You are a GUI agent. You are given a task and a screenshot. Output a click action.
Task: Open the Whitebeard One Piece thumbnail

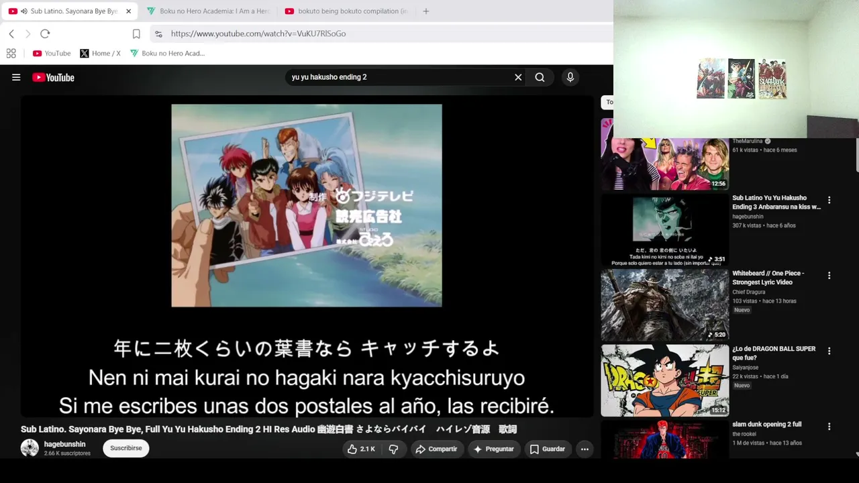click(664, 305)
